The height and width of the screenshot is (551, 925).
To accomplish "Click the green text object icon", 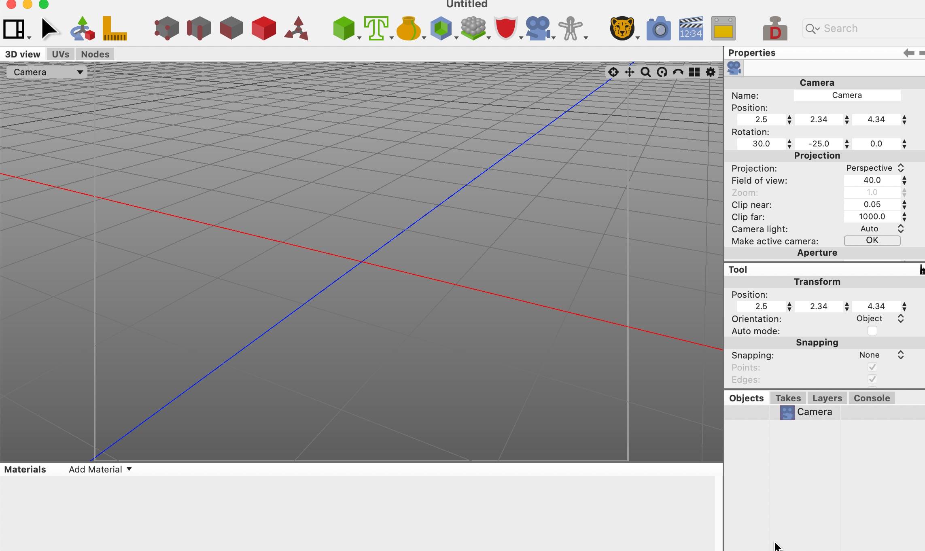I will point(376,28).
